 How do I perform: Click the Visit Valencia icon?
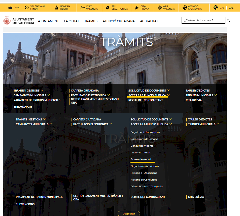[83, 8]
